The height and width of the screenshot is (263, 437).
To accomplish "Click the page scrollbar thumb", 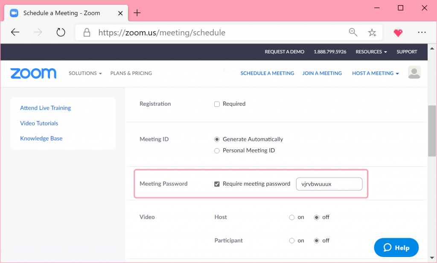I will click(x=432, y=131).
